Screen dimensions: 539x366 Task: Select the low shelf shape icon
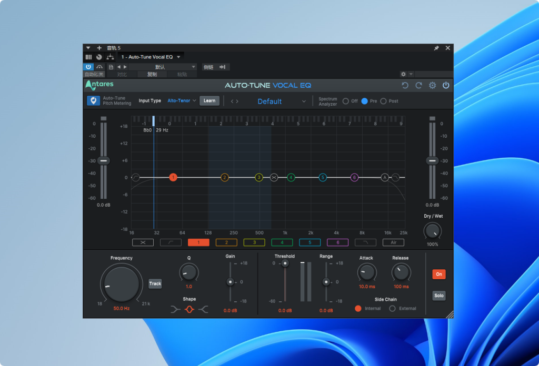click(x=175, y=309)
